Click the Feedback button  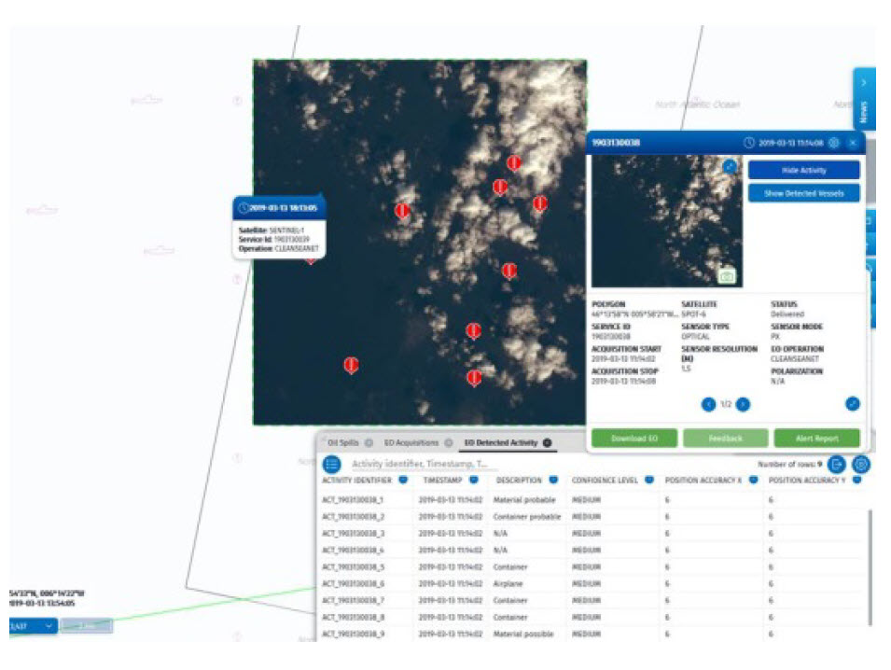pyautogui.click(x=726, y=439)
